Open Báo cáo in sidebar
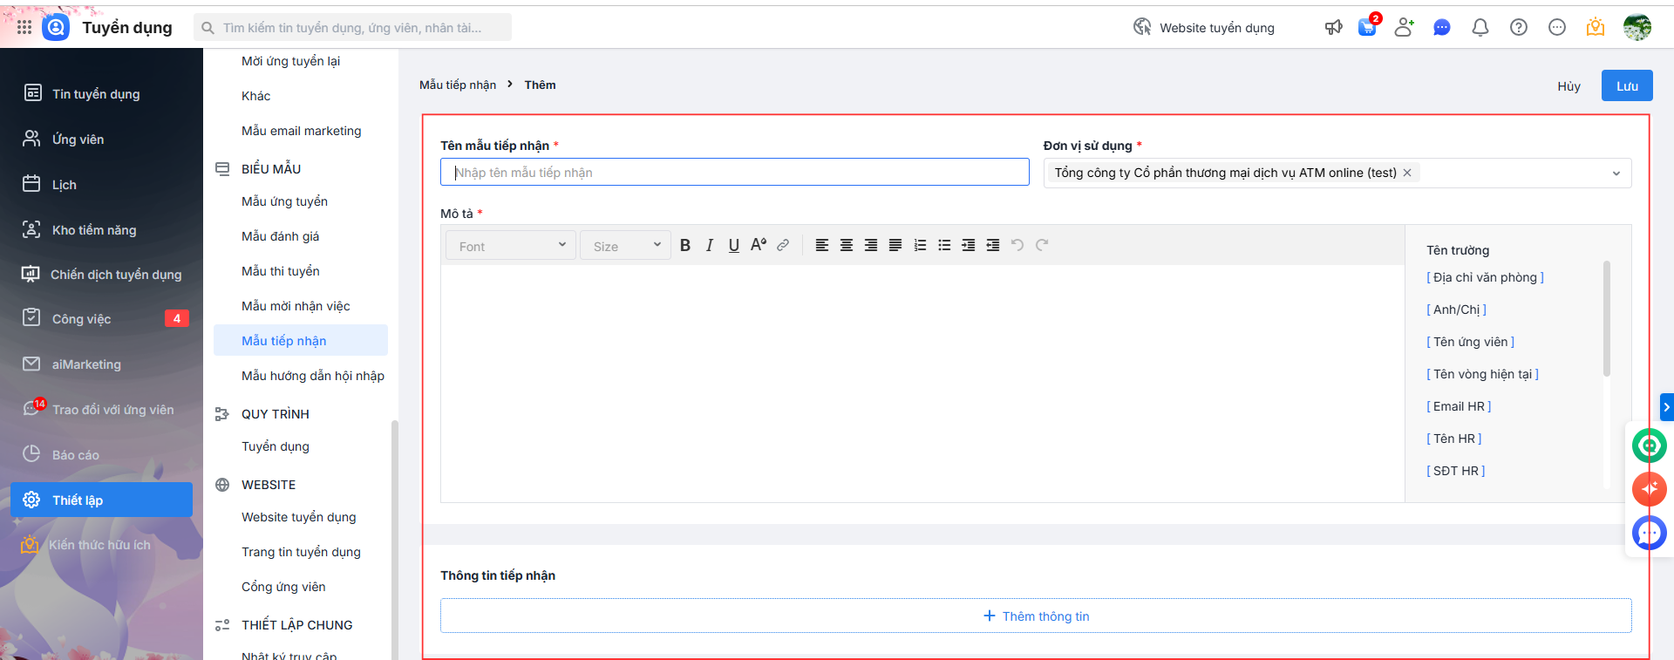The width and height of the screenshot is (1674, 660). (x=101, y=454)
